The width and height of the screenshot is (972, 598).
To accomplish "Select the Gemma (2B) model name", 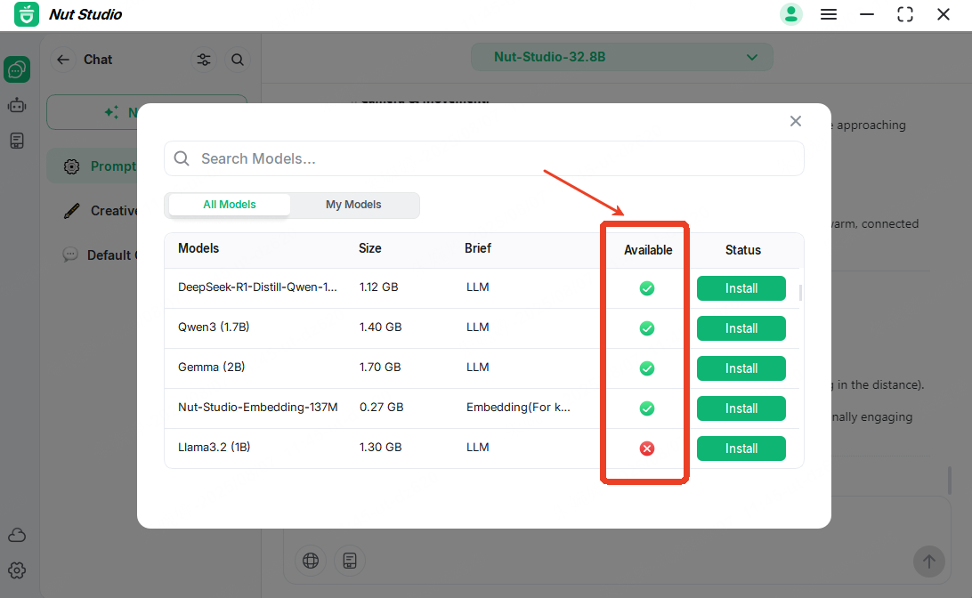I will point(211,367).
